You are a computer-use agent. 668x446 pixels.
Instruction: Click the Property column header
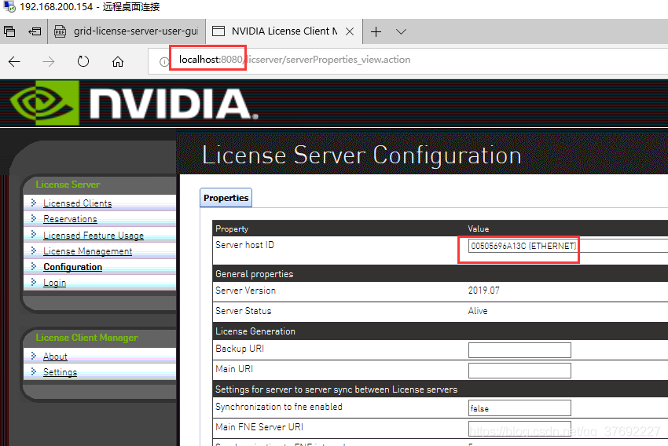(232, 229)
